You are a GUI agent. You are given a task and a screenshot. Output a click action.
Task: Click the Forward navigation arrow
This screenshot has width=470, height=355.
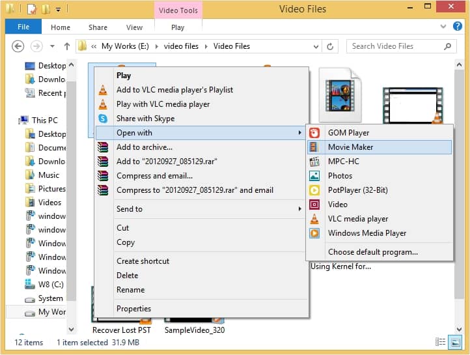[x=36, y=46]
